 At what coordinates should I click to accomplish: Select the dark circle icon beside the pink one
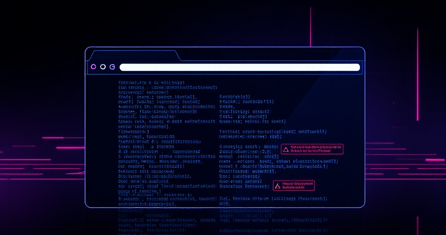pyautogui.click(x=103, y=67)
